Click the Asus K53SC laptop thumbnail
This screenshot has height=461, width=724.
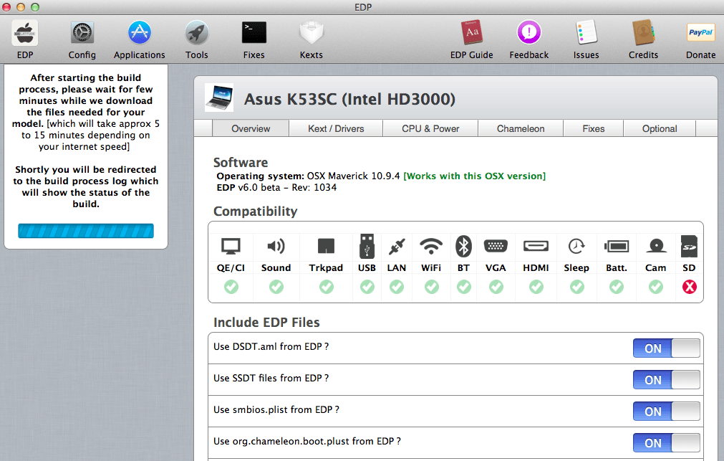[x=219, y=98]
